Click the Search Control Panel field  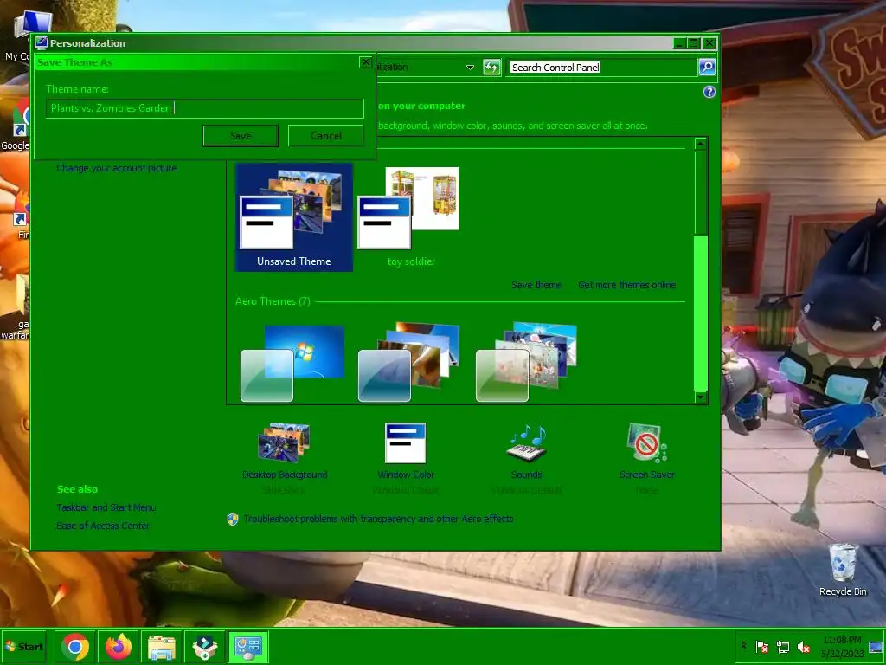pos(601,68)
